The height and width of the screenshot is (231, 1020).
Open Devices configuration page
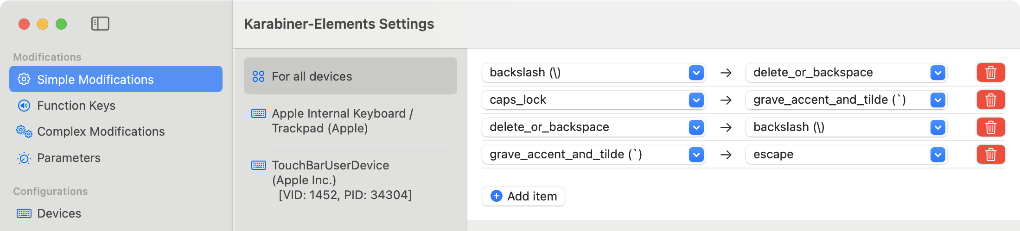[59, 213]
